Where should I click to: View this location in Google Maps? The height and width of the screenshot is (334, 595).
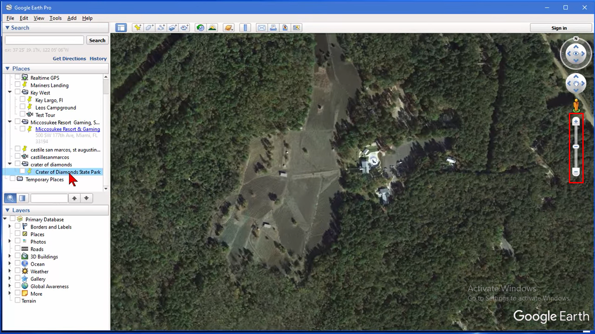point(297,28)
